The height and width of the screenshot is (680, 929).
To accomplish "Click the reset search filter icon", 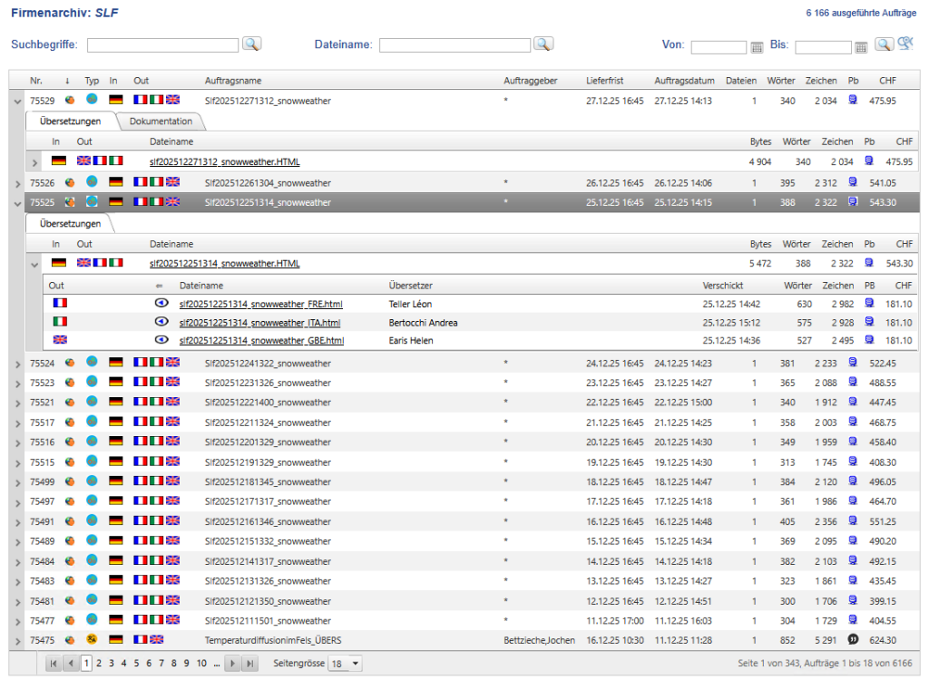I will (x=905, y=44).
